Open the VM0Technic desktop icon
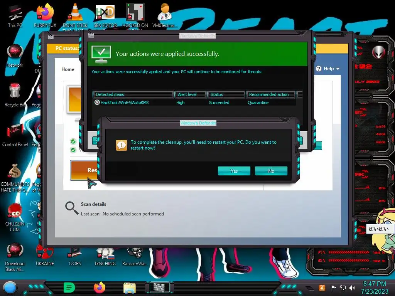This screenshot has height=296, width=395. 165,16
